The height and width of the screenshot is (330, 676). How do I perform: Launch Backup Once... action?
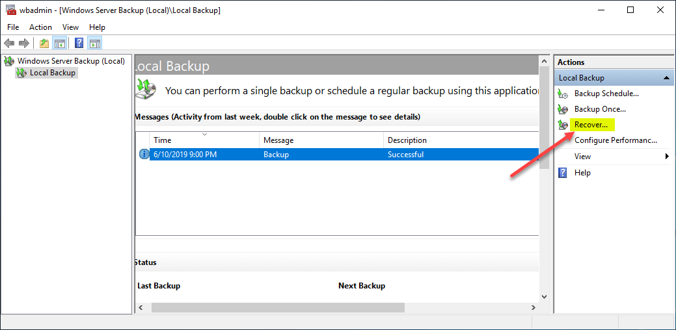[600, 109]
